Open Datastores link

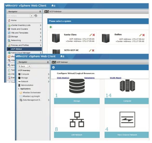pyautogui.click(x=89, y=78)
